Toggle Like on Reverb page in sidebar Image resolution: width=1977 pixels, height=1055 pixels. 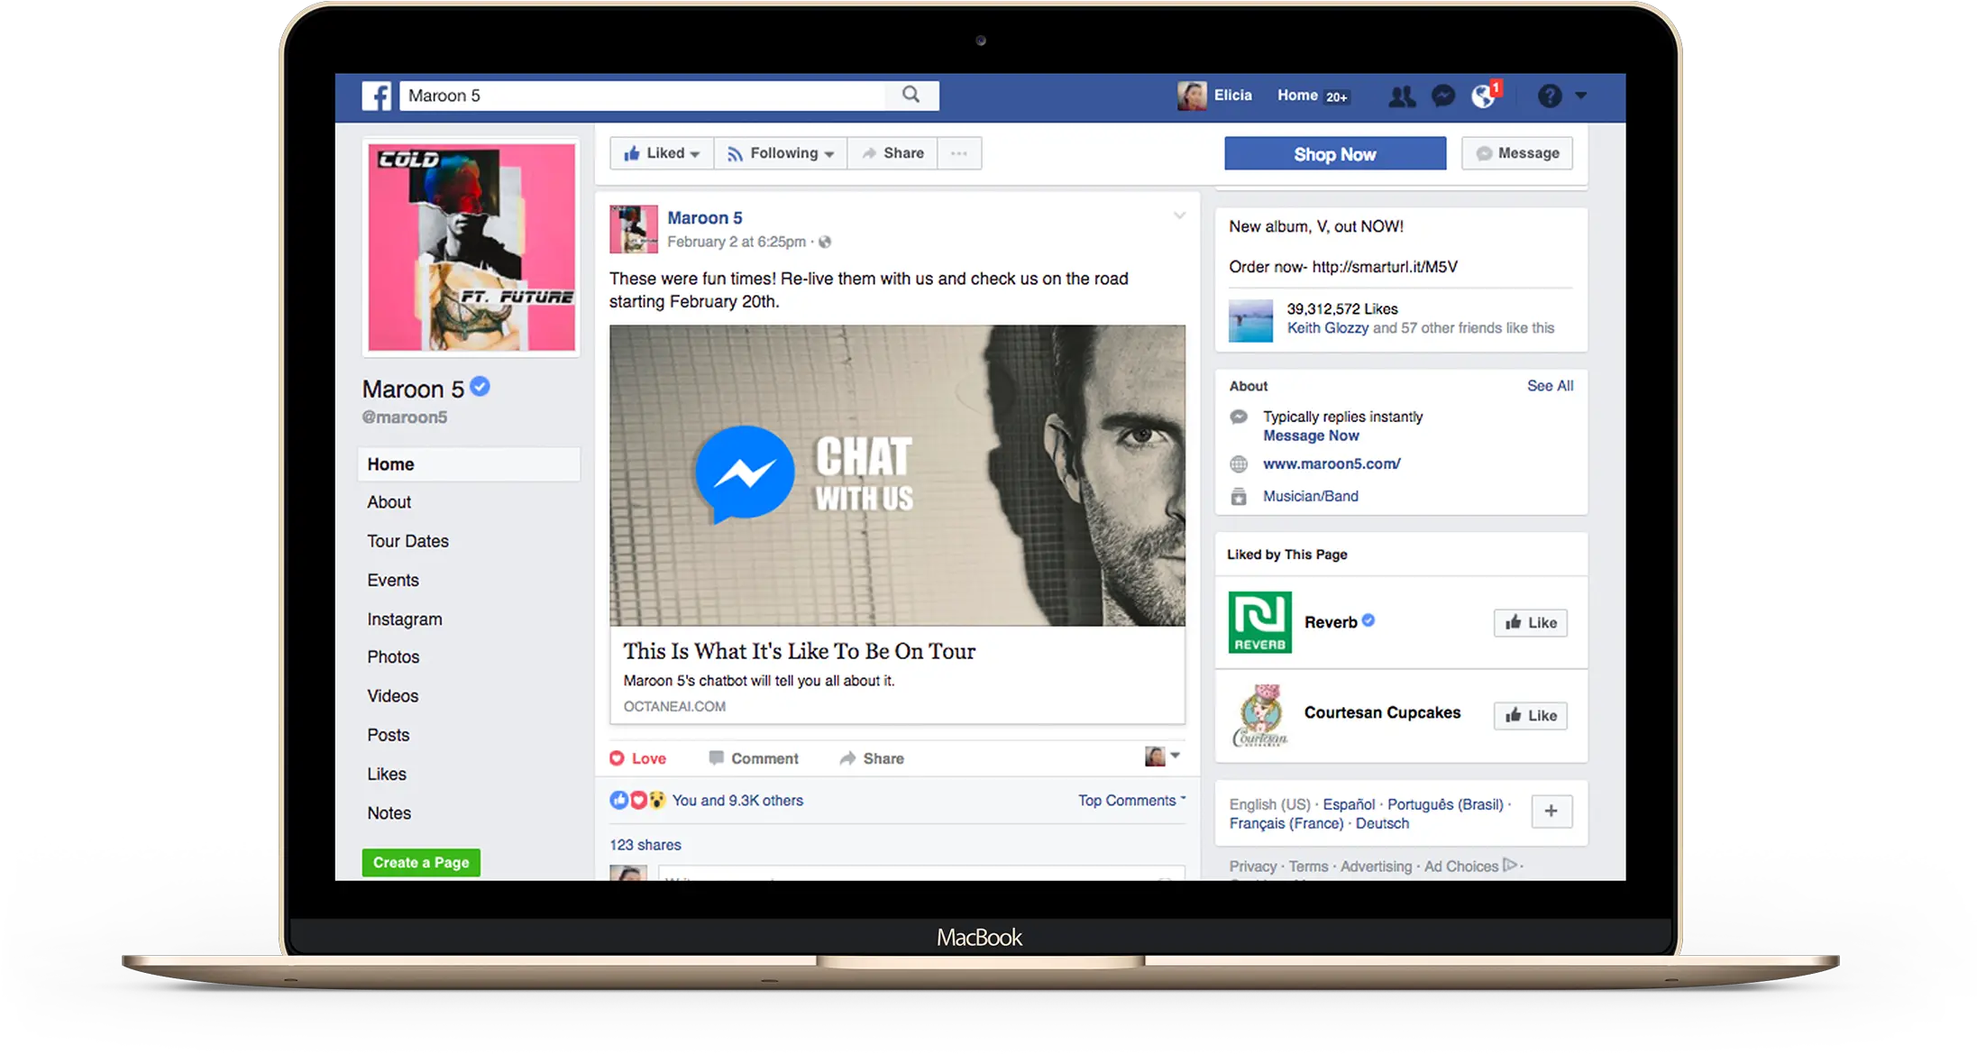tap(1530, 622)
